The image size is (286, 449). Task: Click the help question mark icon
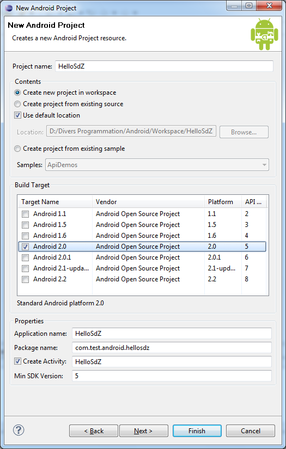(19, 430)
